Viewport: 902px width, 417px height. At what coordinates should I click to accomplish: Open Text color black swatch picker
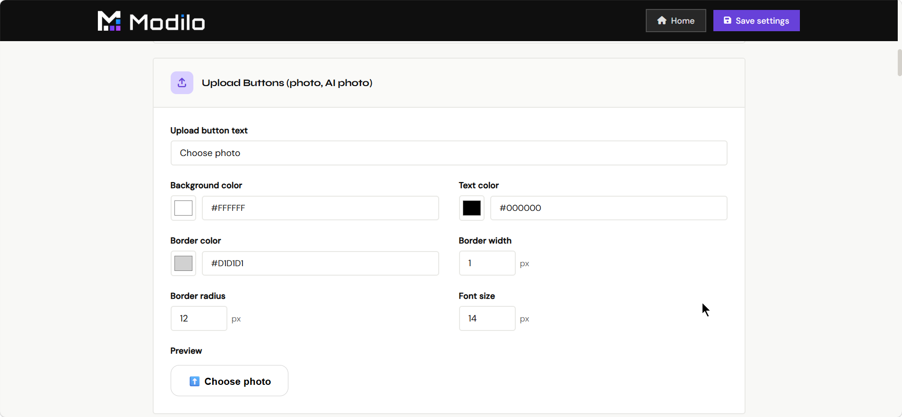[472, 208]
